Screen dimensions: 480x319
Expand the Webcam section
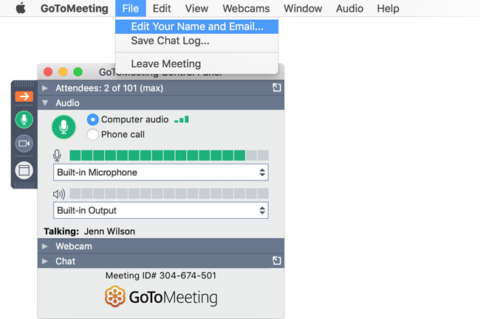(45, 246)
